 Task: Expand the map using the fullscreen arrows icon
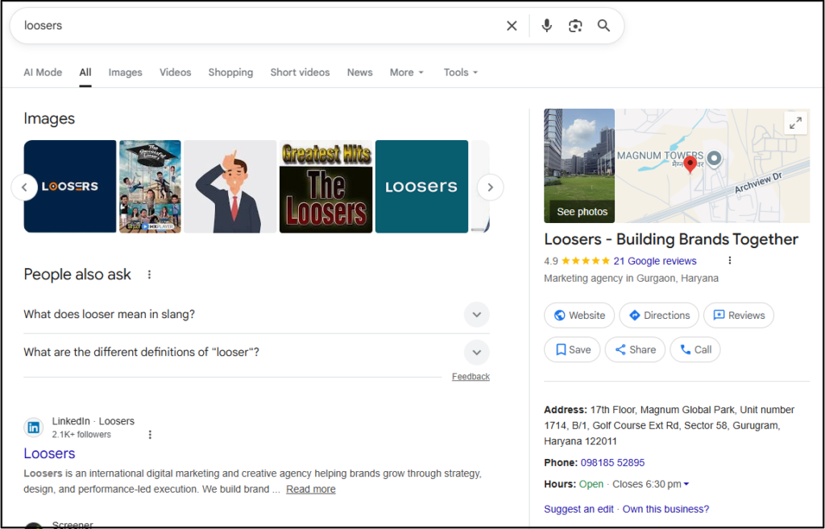(795, 122)
